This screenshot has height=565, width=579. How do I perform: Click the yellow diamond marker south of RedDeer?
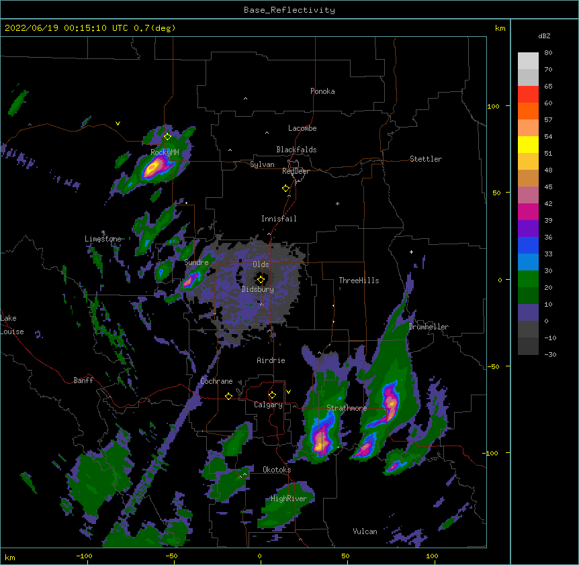(x=285, y=189)
